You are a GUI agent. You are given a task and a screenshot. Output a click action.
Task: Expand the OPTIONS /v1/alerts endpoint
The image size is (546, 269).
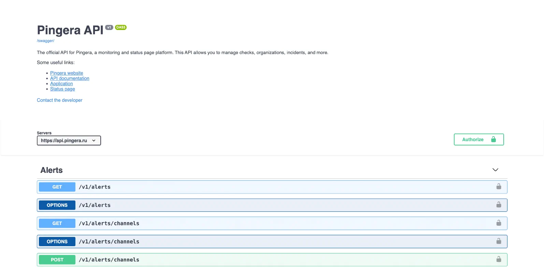click(x=272, y=205)
